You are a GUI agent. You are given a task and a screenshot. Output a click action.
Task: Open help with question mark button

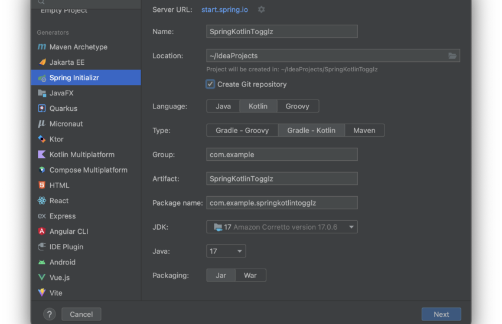(x=49, y=315)
